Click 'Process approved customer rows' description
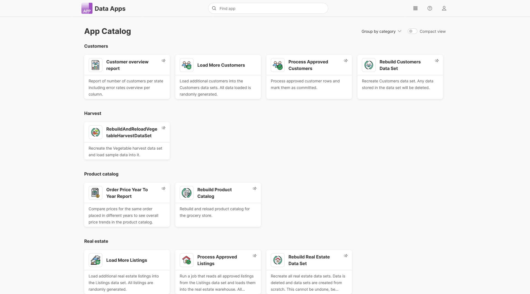This screenshot has height=294, width=530. coord(305,84)
